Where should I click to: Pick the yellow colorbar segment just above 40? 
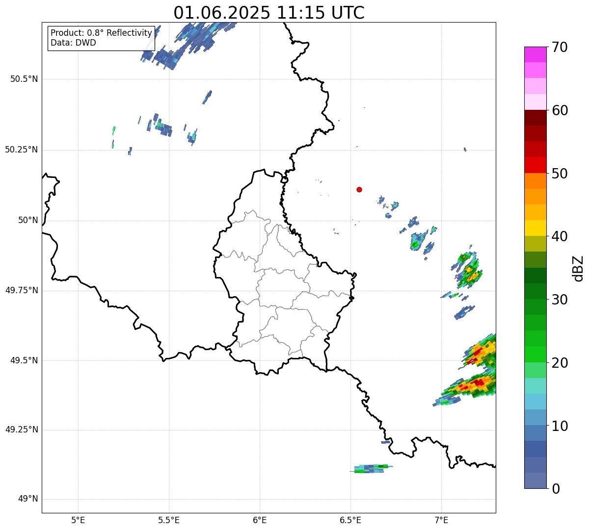536,228
